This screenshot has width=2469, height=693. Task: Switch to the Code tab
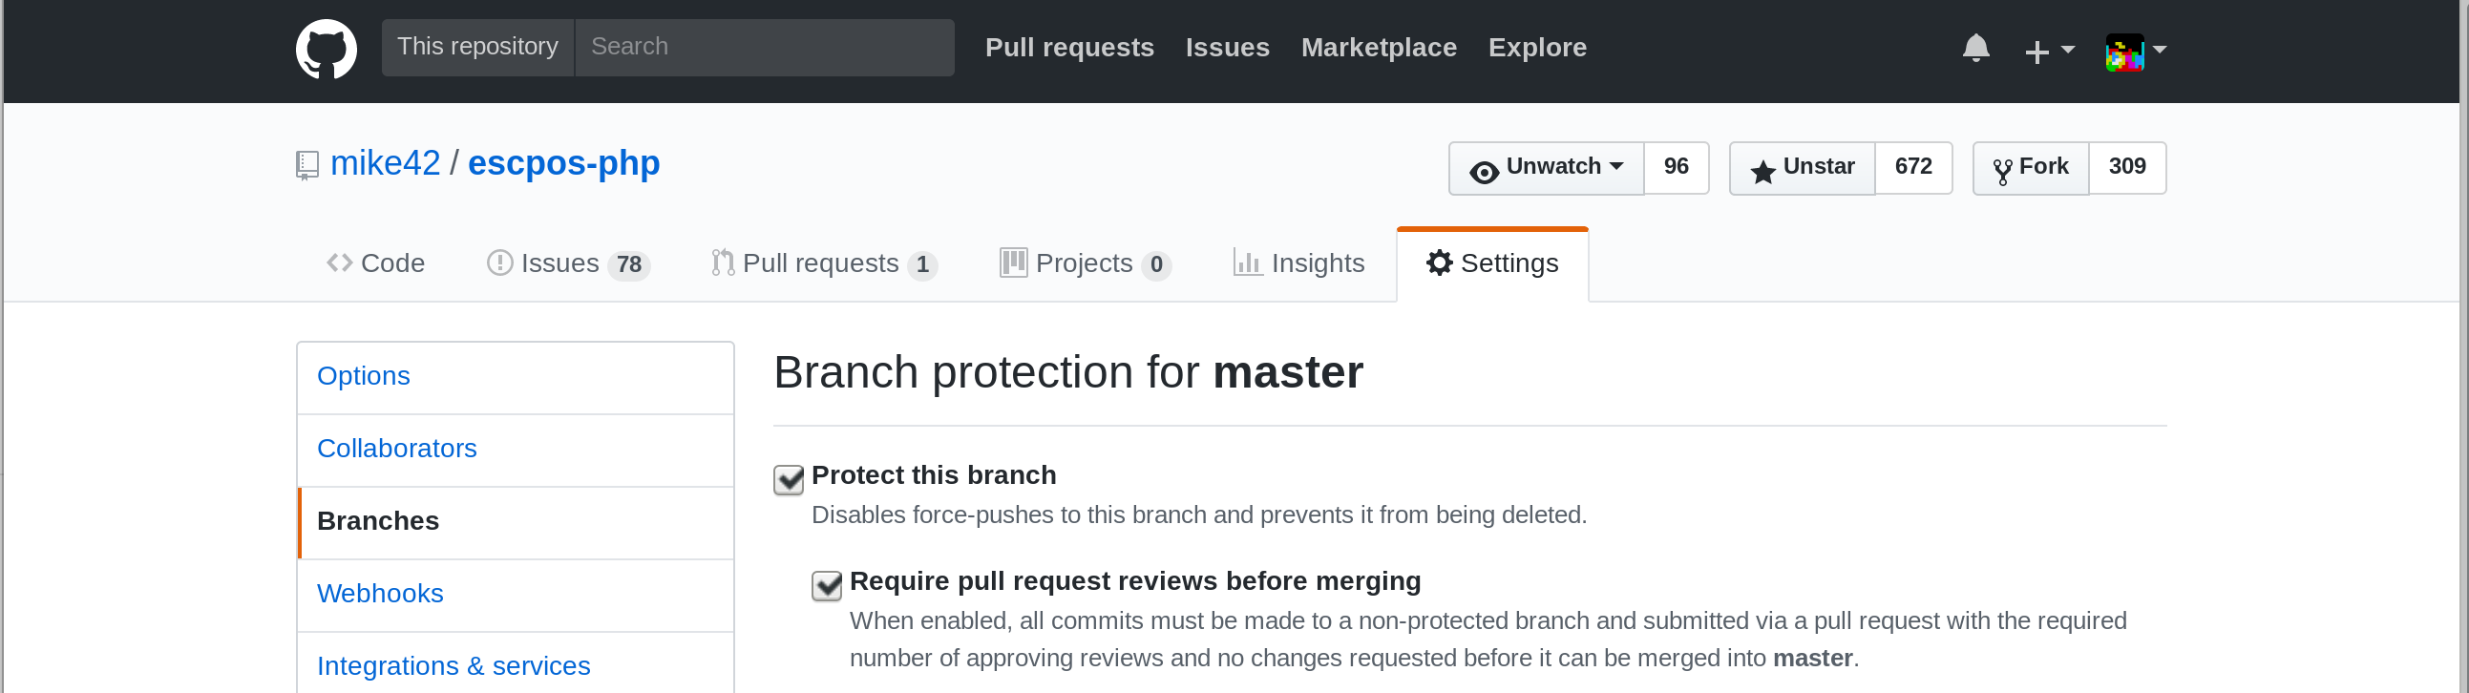click(x=376, y=263)
